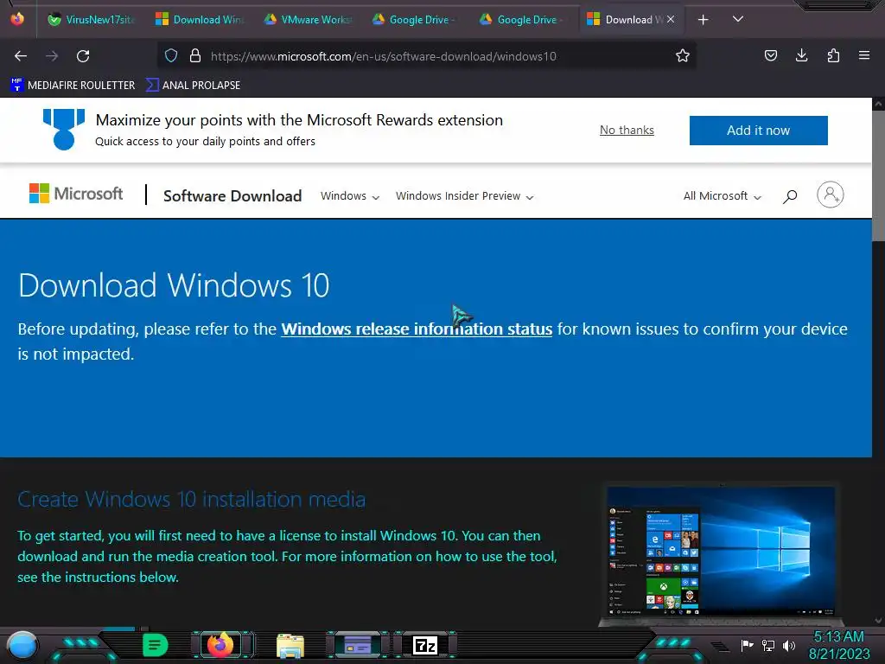Click the Download Windows 10 heading
This screenshot has width=885, height=664.
pos(174,285)
